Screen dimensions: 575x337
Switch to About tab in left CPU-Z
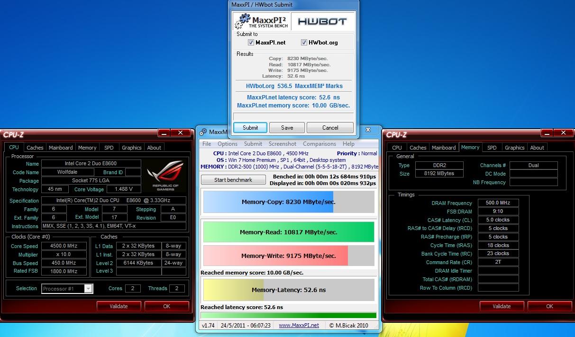click(154, 148)
